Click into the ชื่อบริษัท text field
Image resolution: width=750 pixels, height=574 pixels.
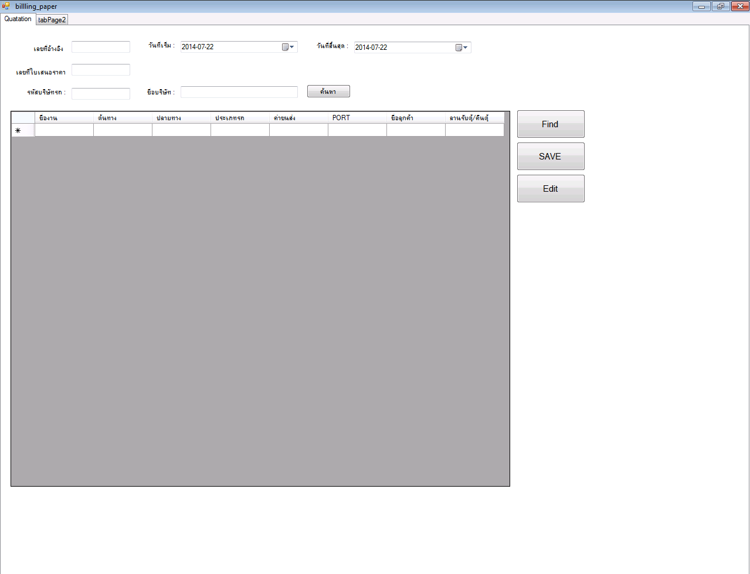coord(239,92)
